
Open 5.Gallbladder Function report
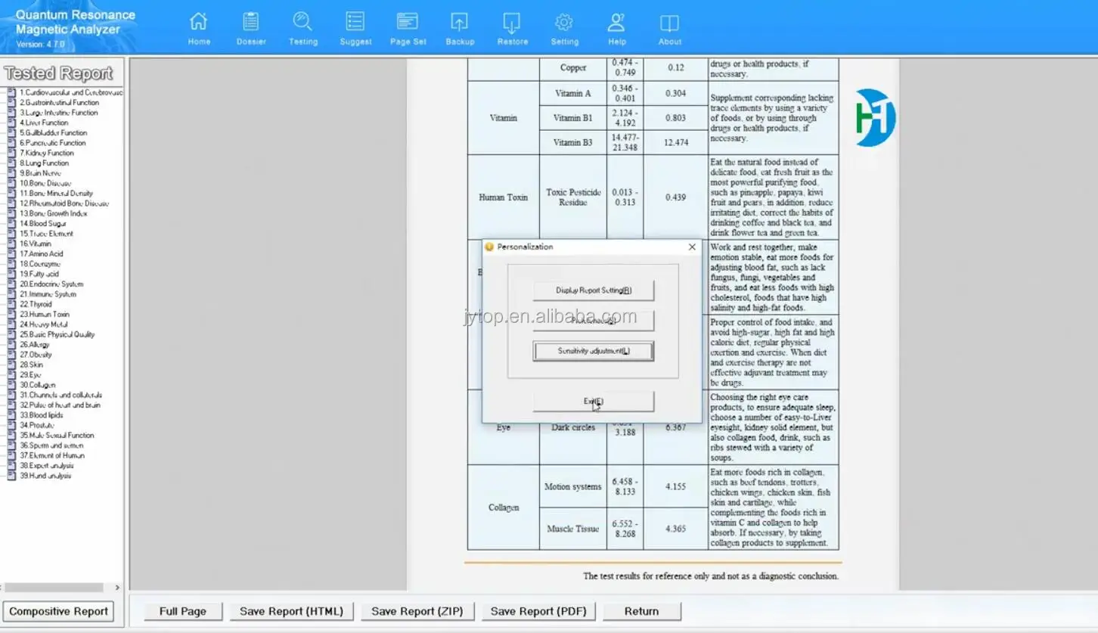pos(53,132)
